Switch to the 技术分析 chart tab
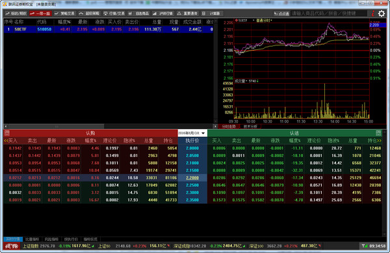This screenshot has width=390, height=253. click(x=250, y=126)
